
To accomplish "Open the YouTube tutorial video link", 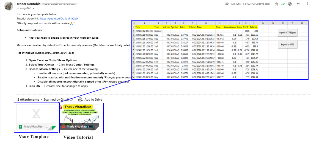I will pyautogui.click(x=59, y=19).
